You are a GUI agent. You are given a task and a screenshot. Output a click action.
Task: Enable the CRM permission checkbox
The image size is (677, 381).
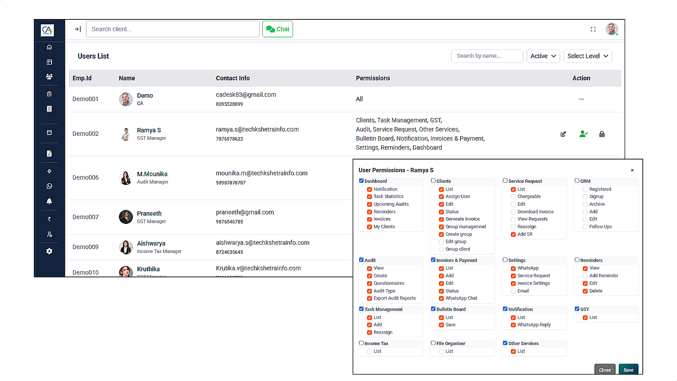(x=577, y=181)
